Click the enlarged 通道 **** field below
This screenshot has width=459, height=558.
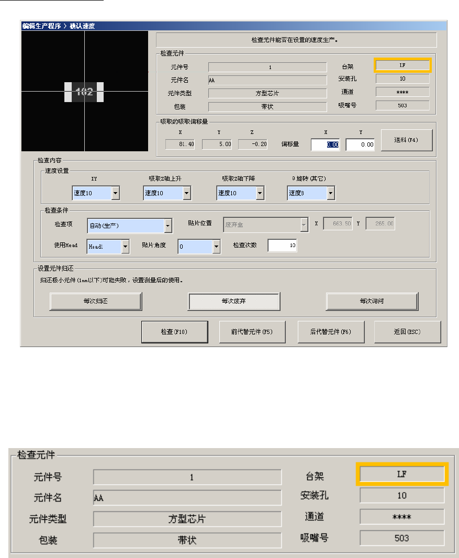[x=402, y=517]
